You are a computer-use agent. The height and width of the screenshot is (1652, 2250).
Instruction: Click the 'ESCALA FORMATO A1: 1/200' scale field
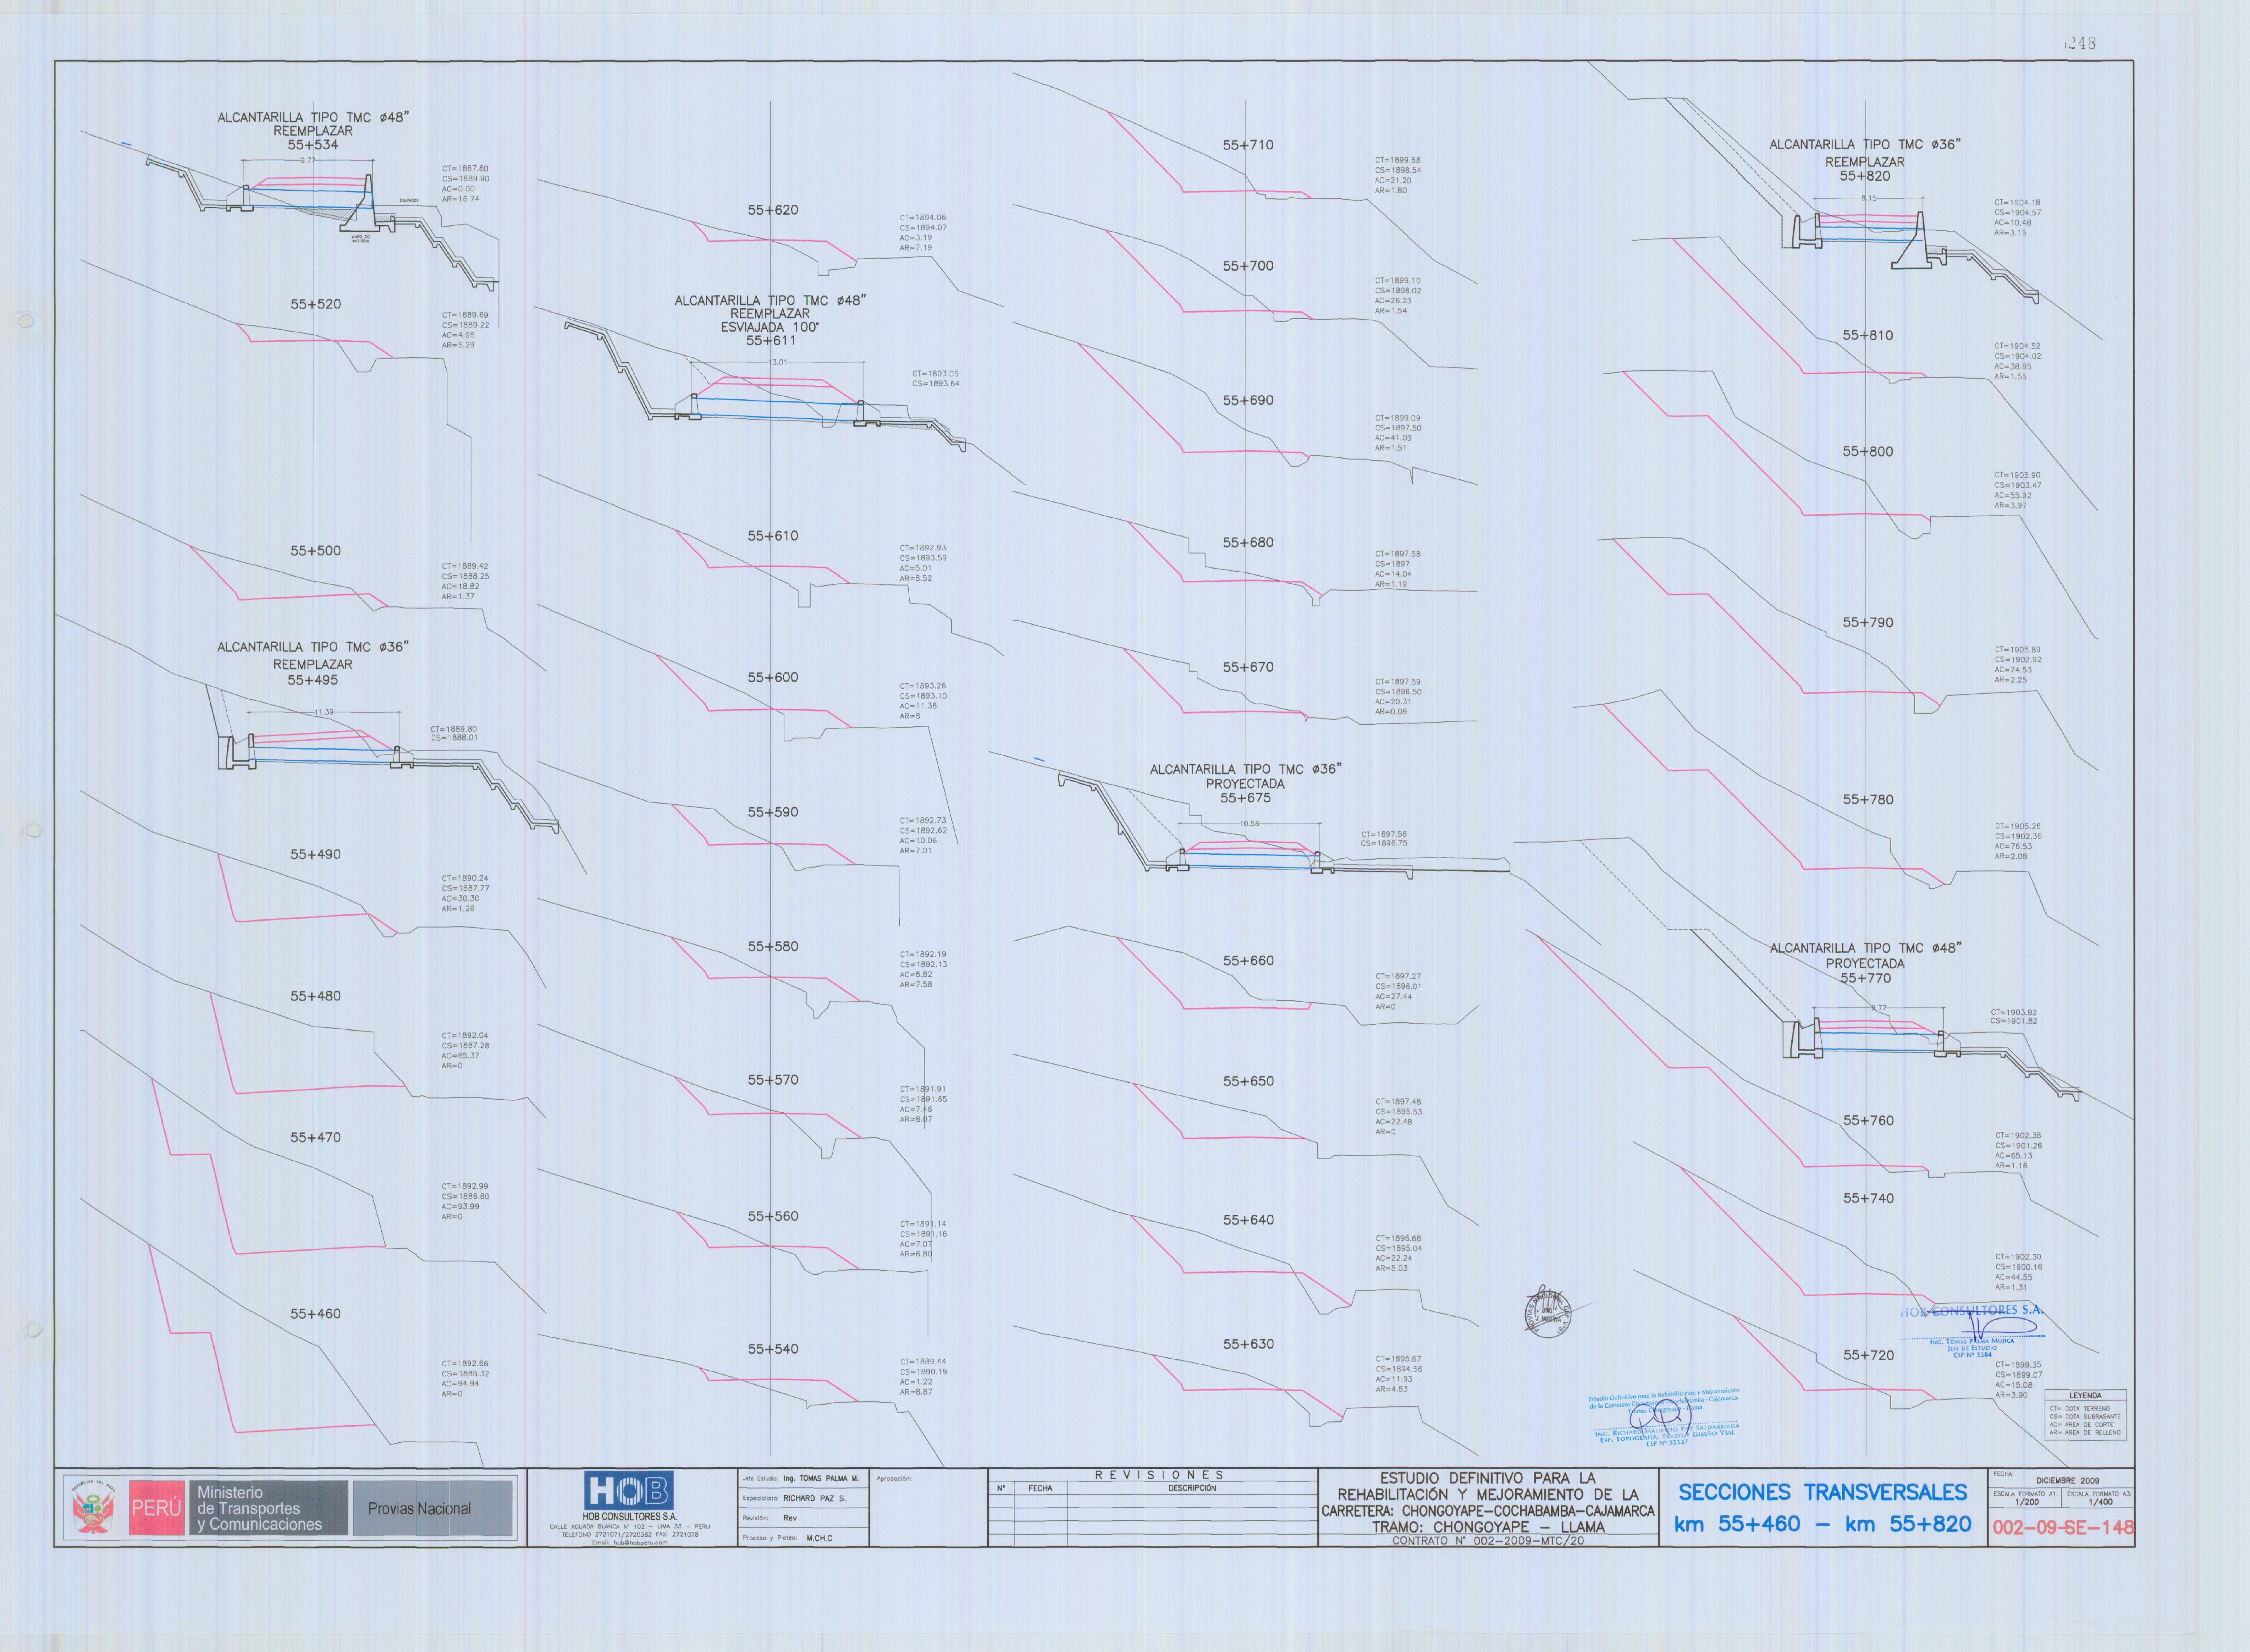pyautogui.click(x=2026, y=1498)
